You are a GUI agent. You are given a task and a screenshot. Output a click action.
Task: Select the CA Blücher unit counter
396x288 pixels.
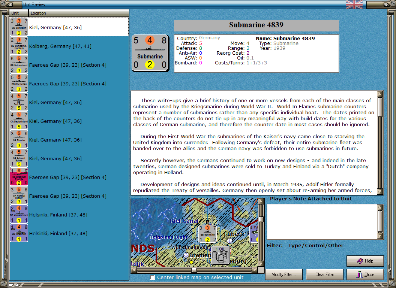click(19, 139)
